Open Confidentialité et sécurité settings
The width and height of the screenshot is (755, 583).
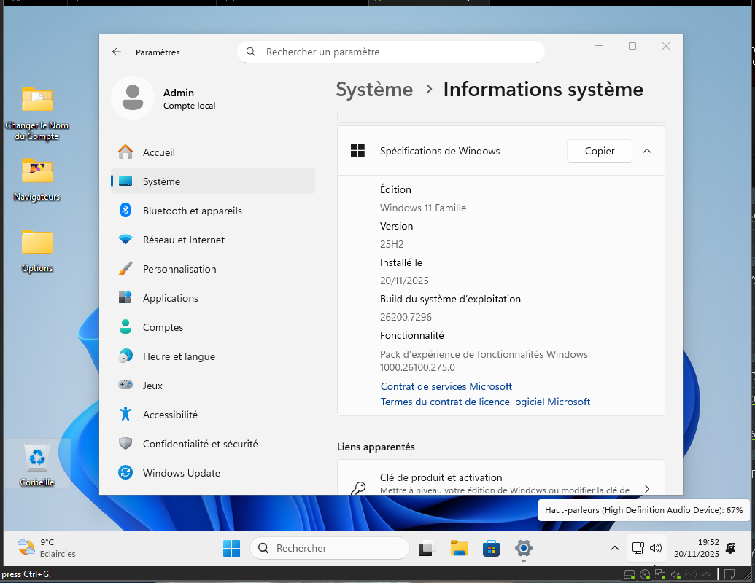coord(200,444)
